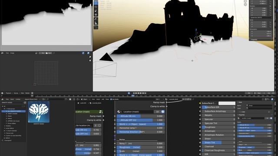
Task: Click the Horizontal ramp ? field
Action: 141,128
